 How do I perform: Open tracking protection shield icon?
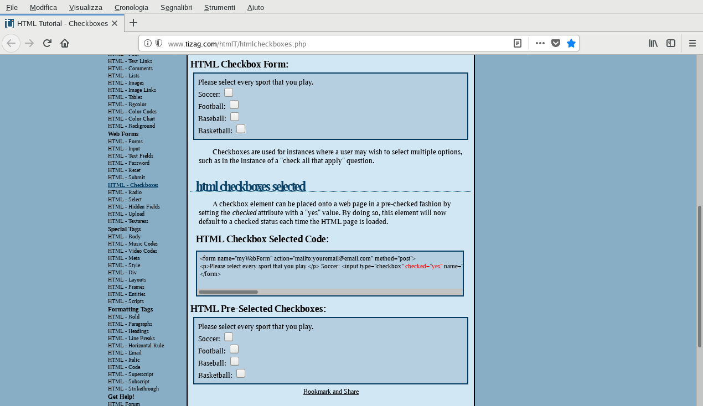pos(159,43)
